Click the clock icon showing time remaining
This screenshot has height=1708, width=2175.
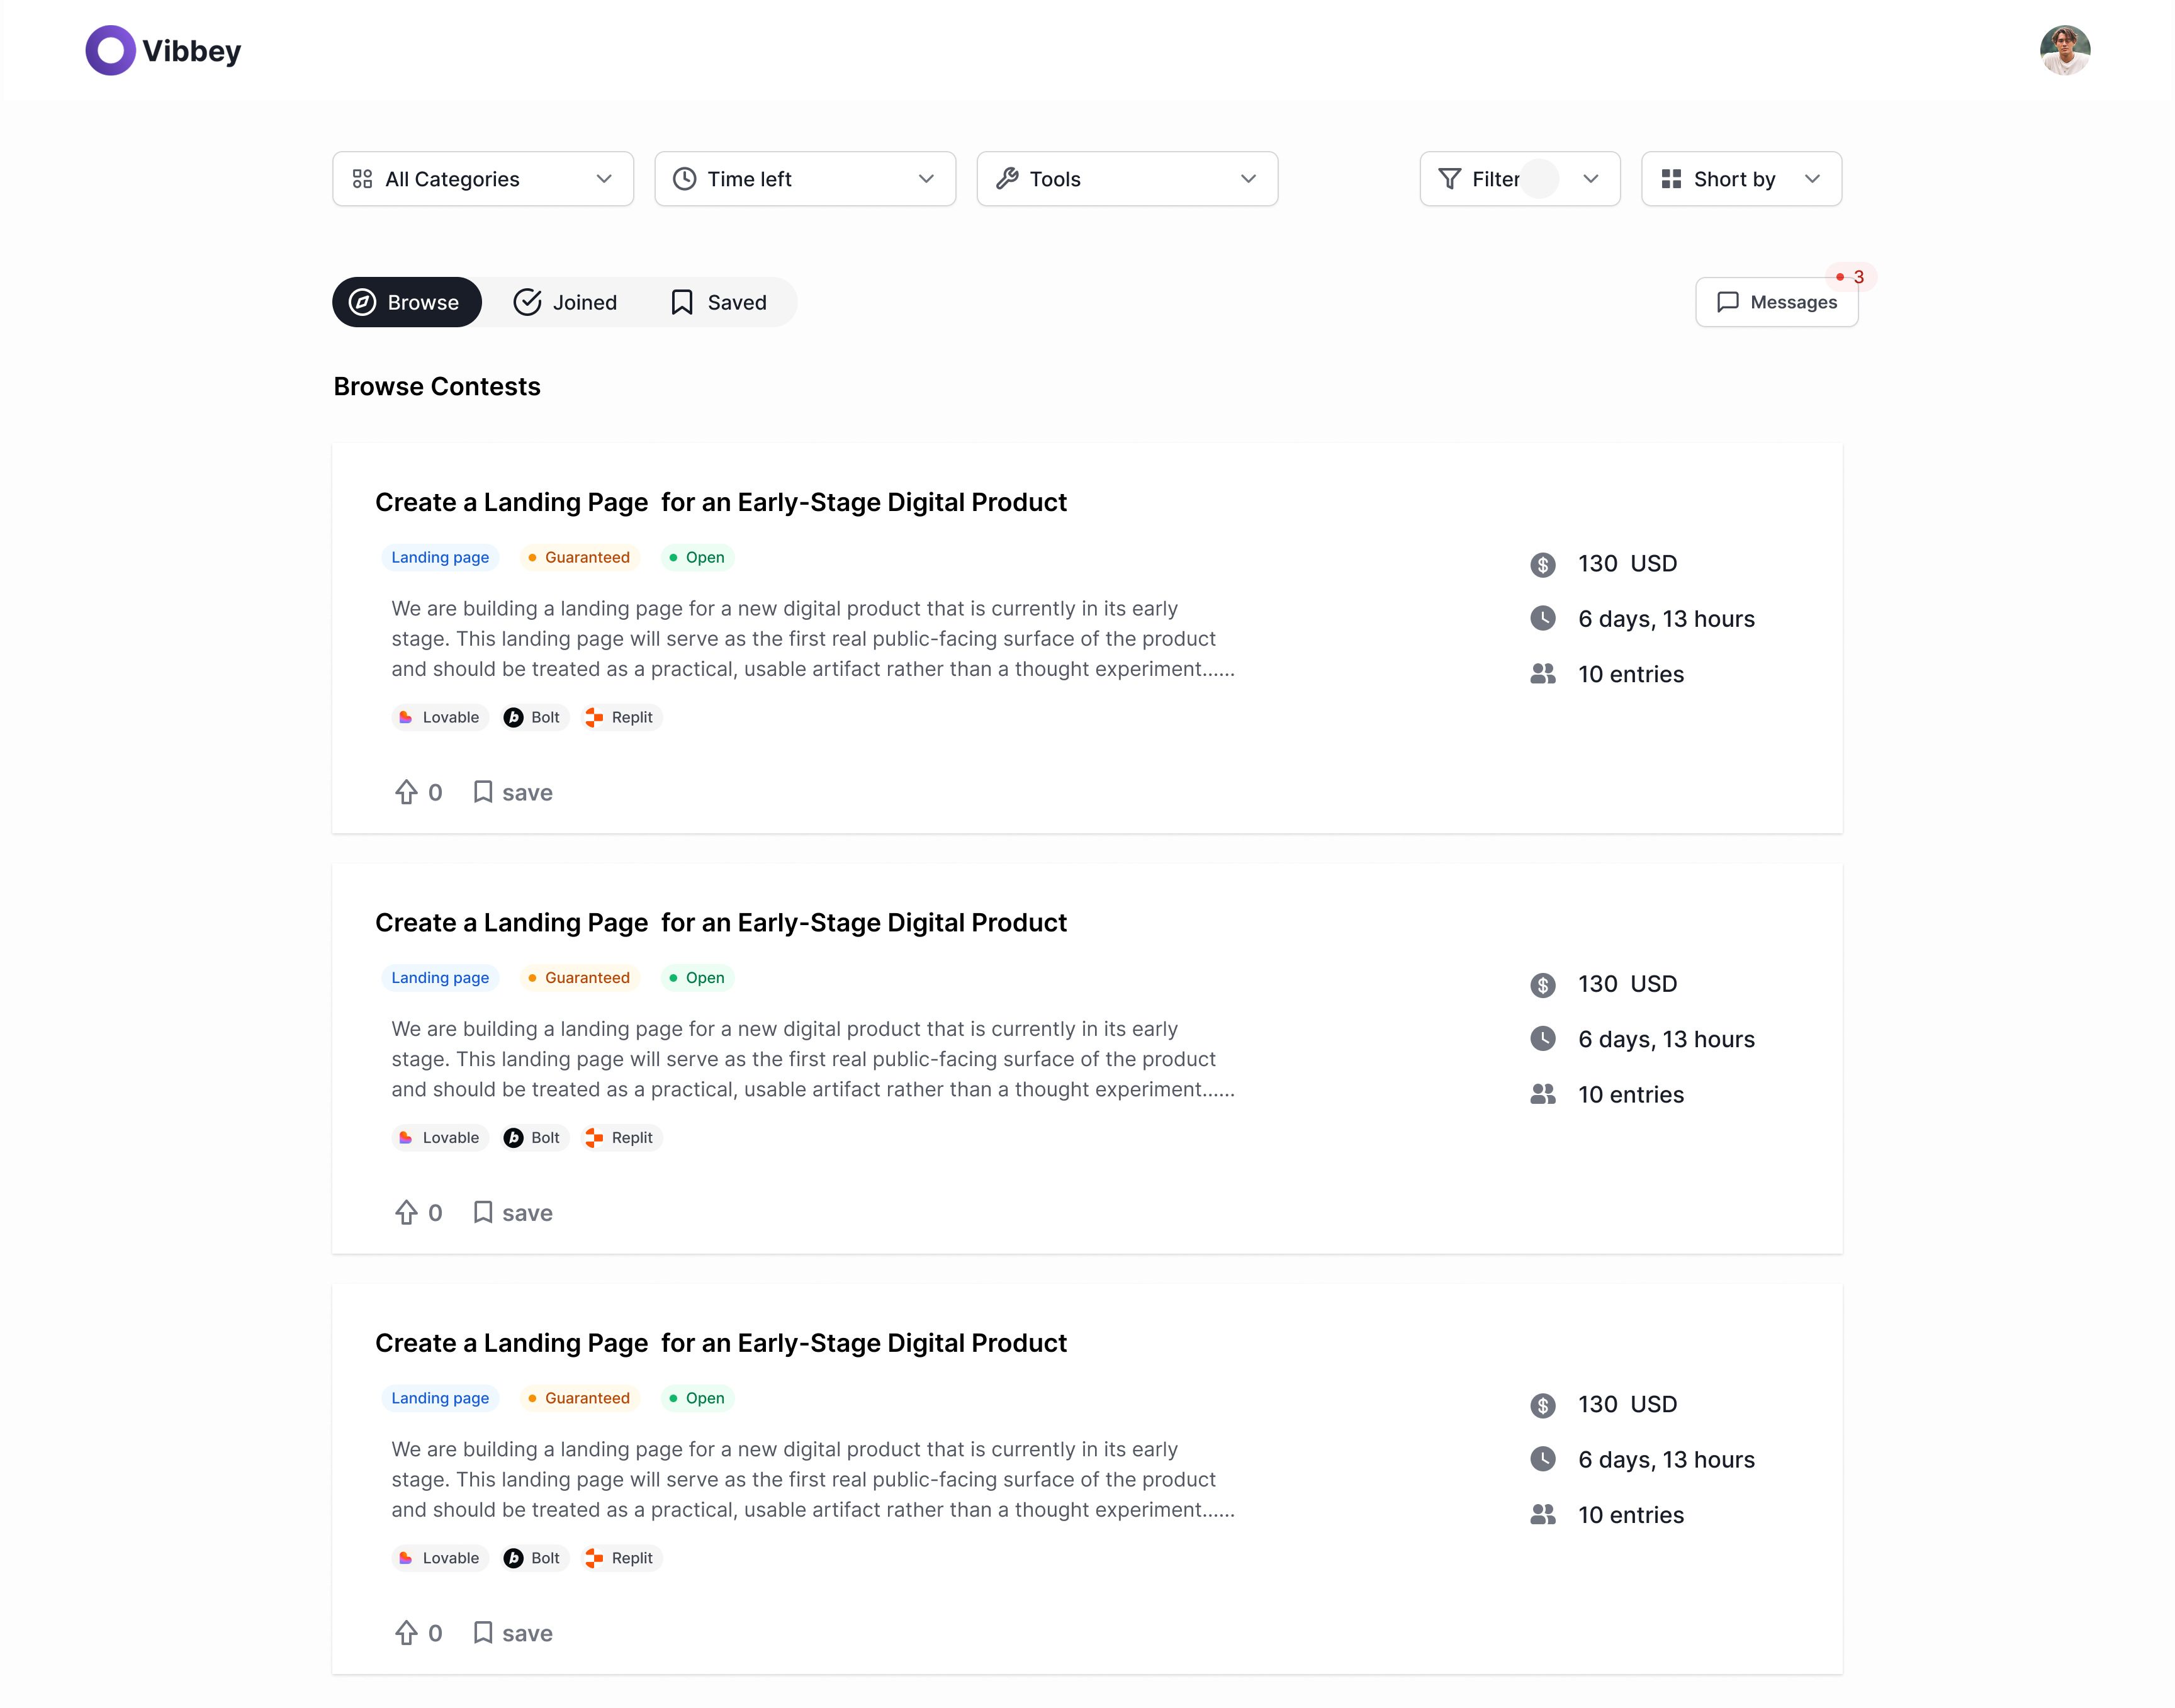(1543, 618)
